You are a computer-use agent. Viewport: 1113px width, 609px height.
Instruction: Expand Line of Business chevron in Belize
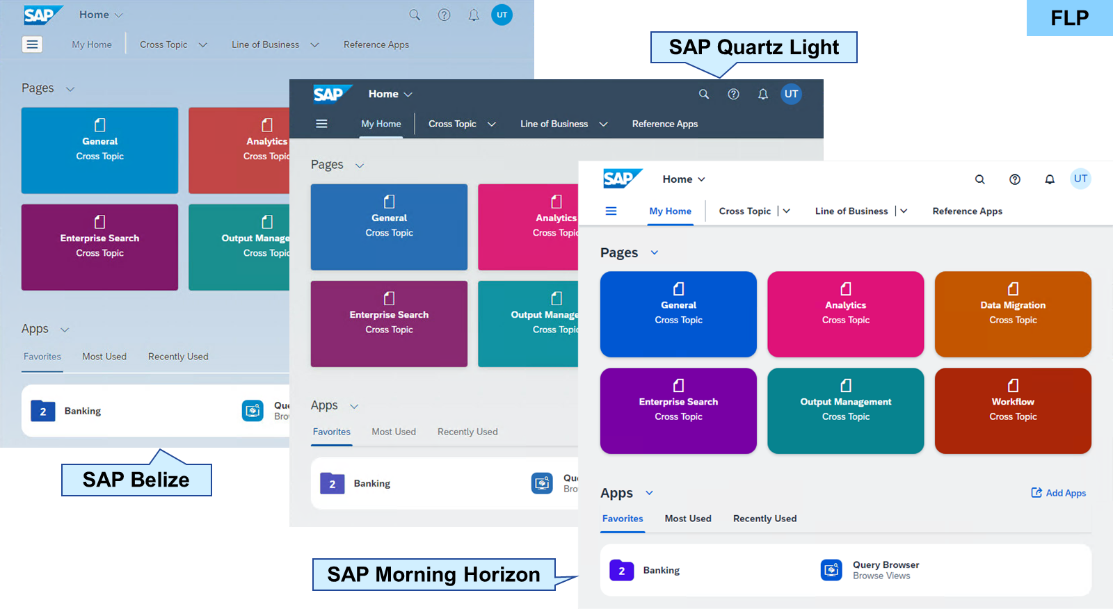(314, 44)
